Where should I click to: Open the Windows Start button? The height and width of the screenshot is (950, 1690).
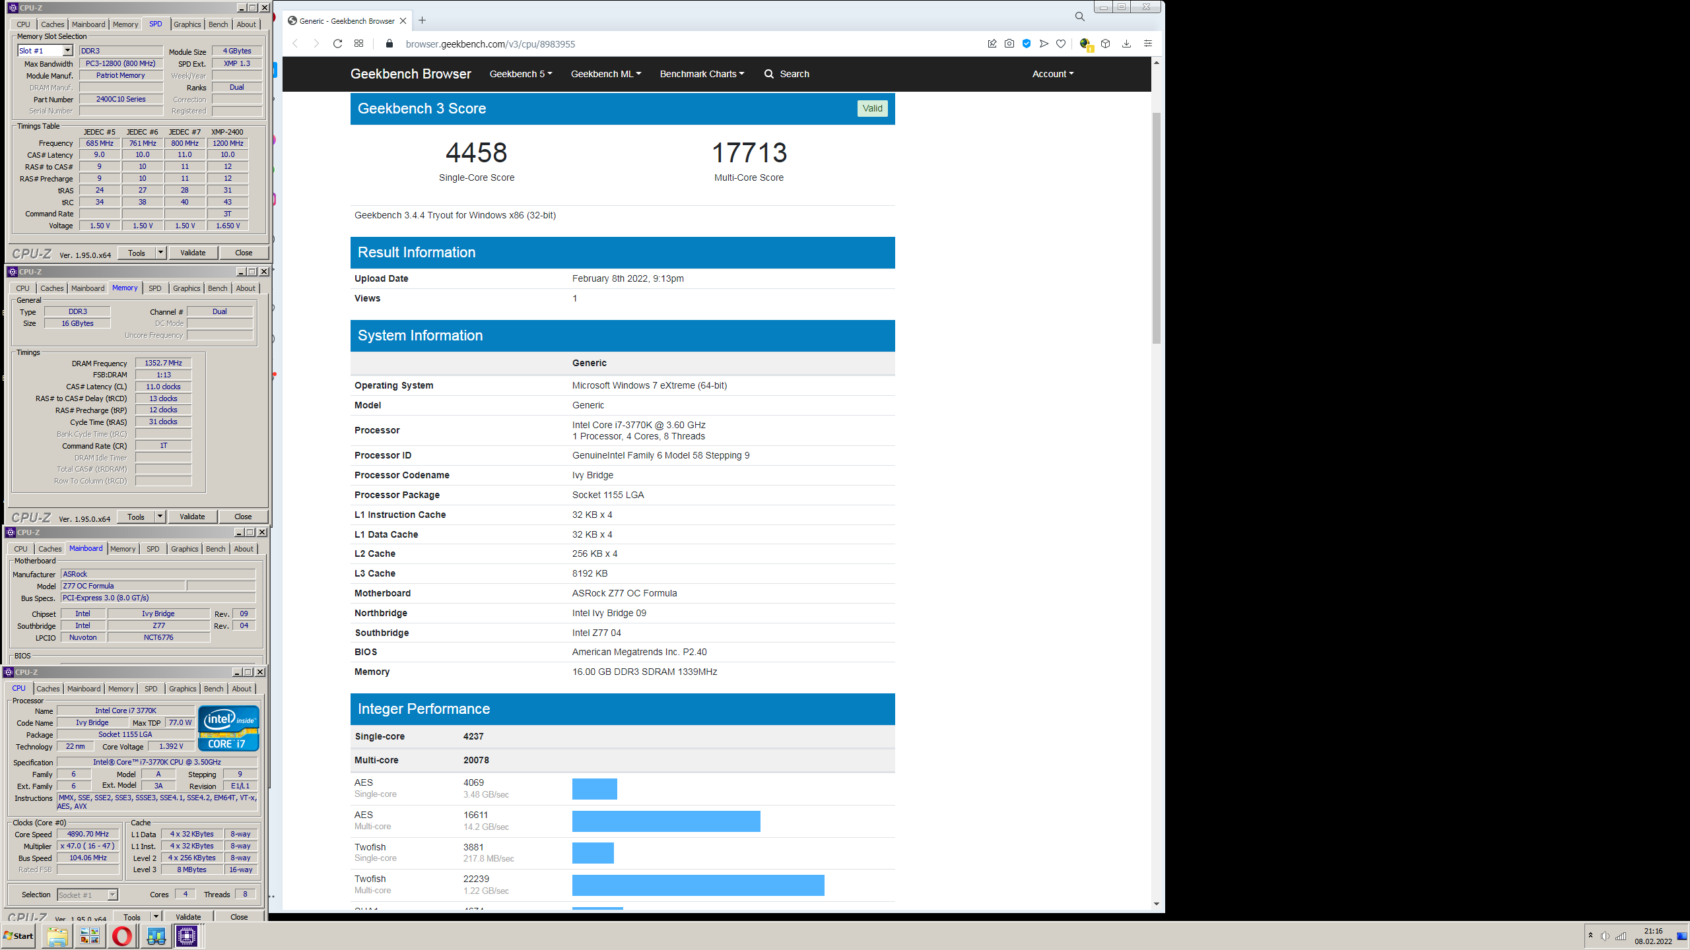18,935
